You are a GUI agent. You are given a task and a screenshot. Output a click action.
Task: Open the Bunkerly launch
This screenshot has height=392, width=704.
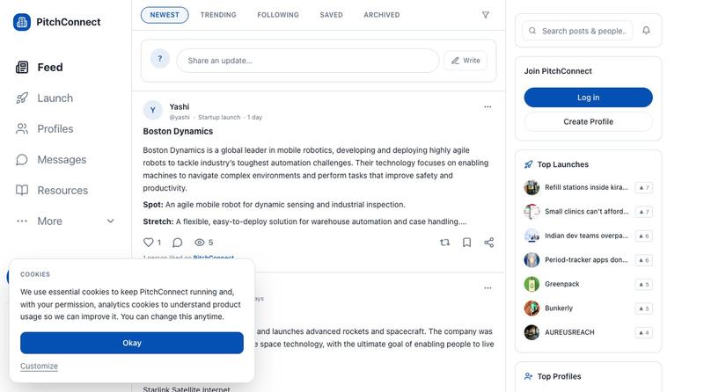(x=559, y=309)
